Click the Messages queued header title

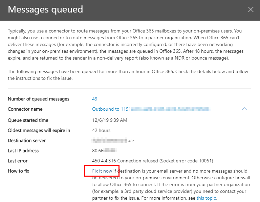coord(45,9)
